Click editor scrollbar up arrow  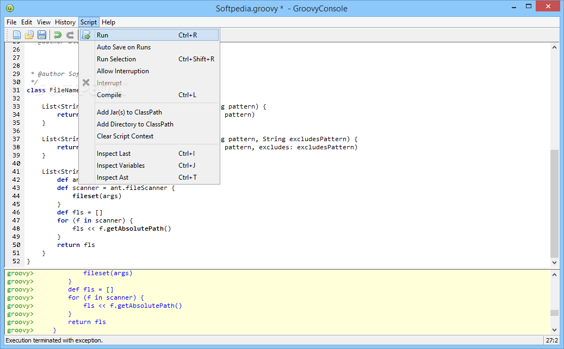(554, 47)
